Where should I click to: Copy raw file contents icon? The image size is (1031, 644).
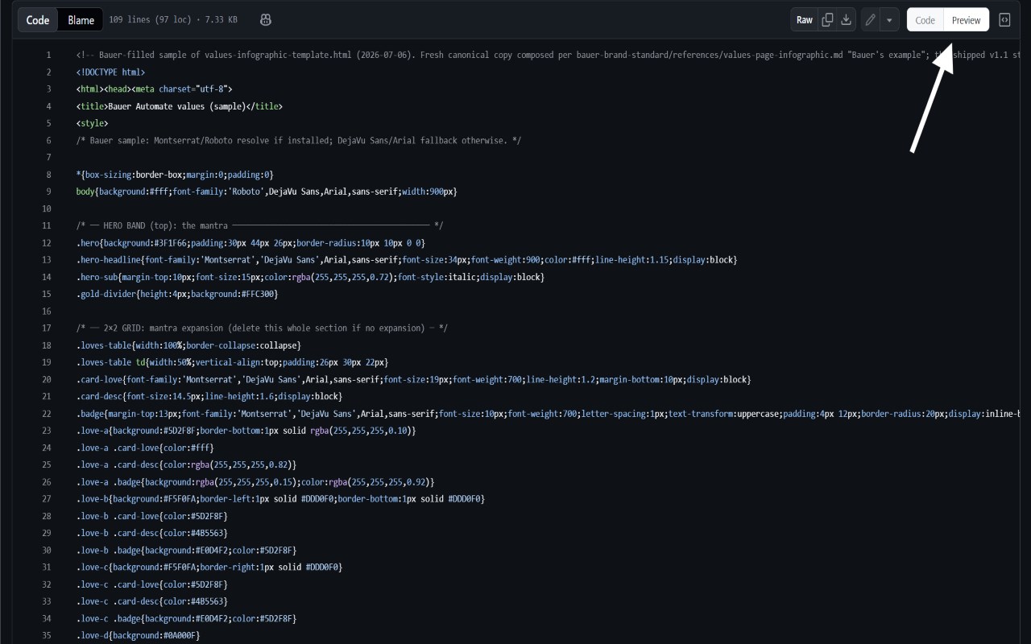click(827, 20)
